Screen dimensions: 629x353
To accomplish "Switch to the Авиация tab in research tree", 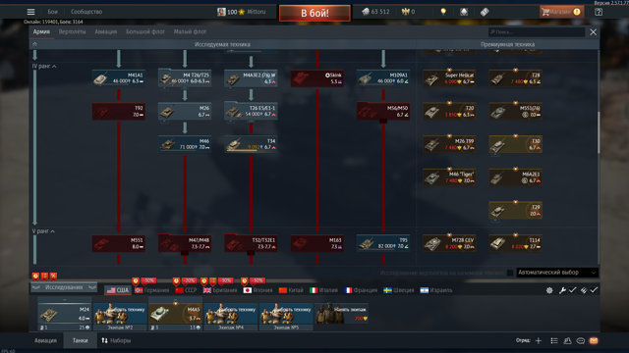I will pos(105,31).
